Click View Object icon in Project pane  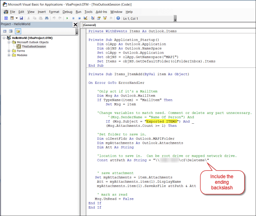(11, 31)
